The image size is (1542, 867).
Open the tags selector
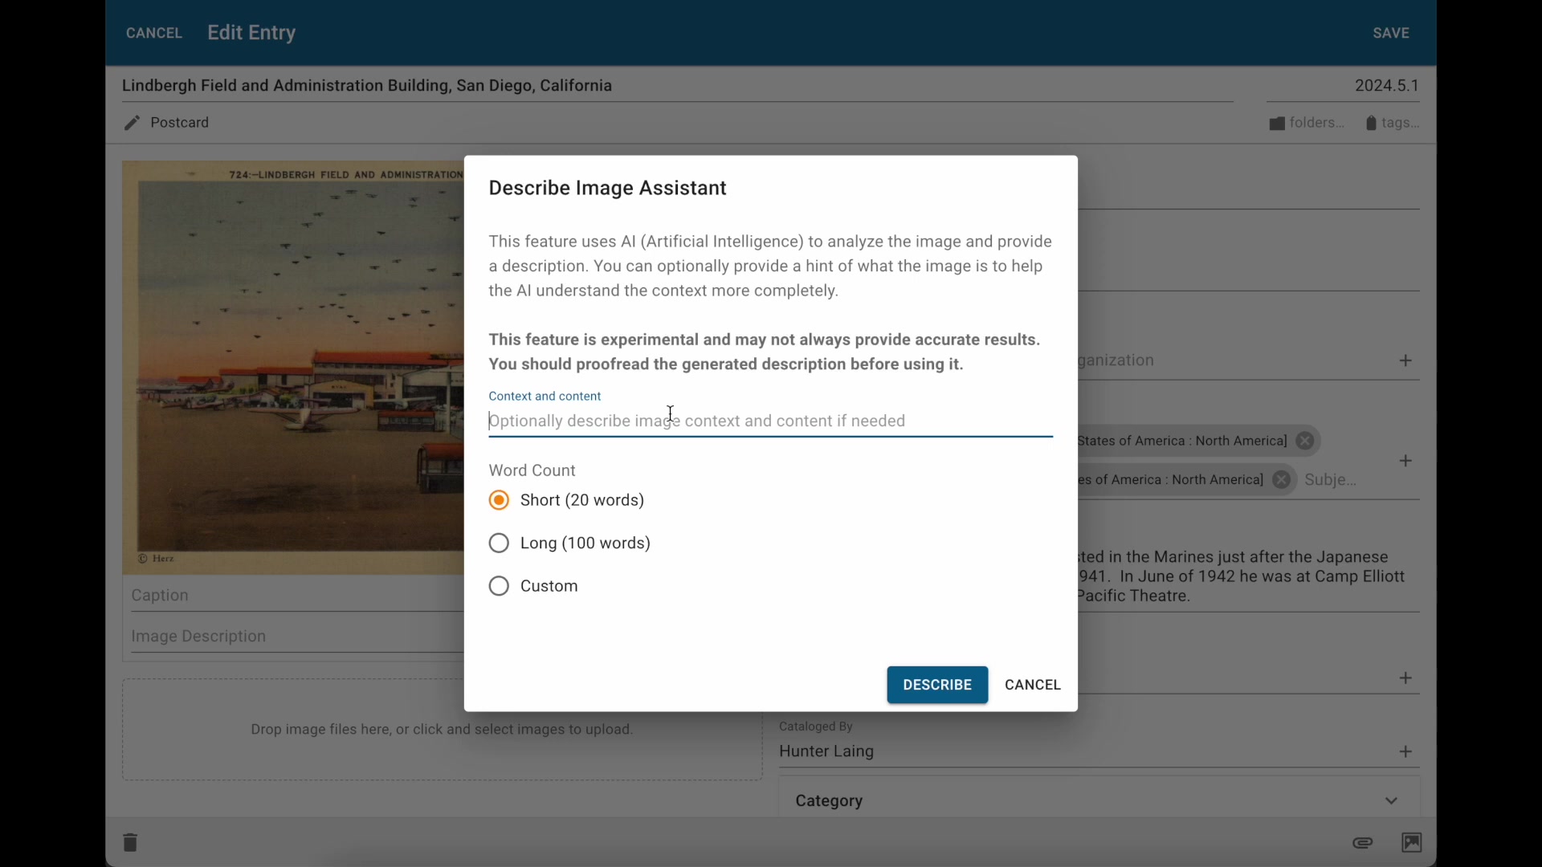1392,123
